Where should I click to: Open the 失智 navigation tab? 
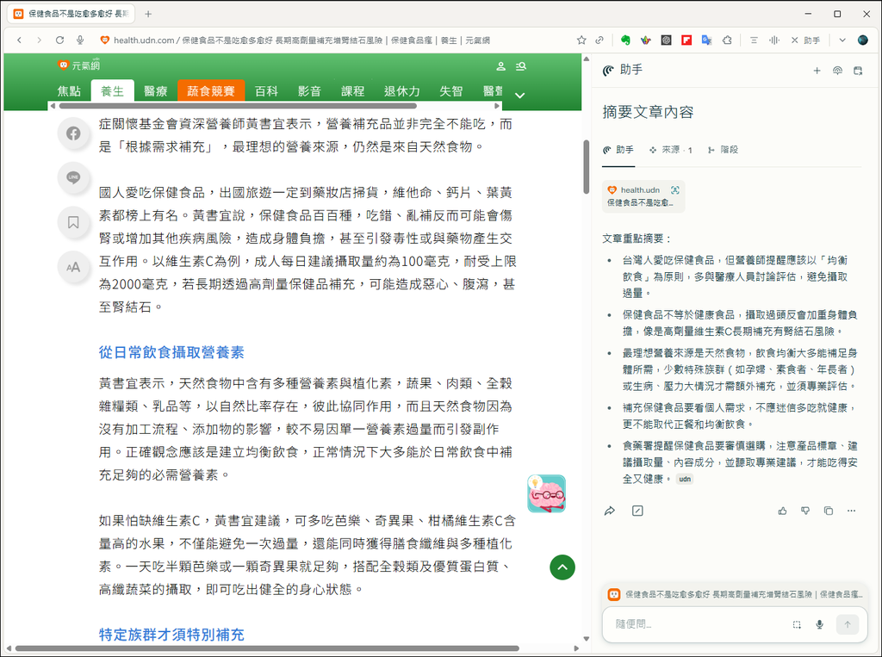[x=451, y=91]
